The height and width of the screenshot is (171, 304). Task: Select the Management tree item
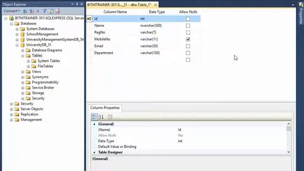tap(31, 120)
